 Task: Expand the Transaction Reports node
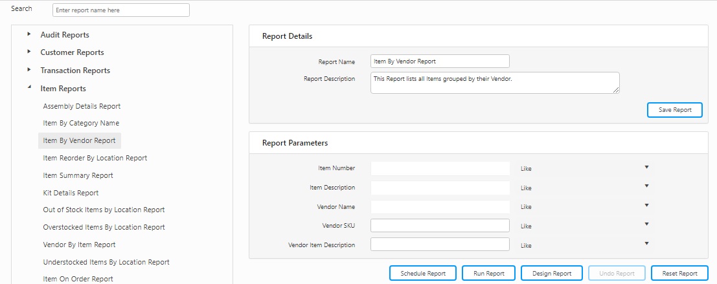click(28, 70)
